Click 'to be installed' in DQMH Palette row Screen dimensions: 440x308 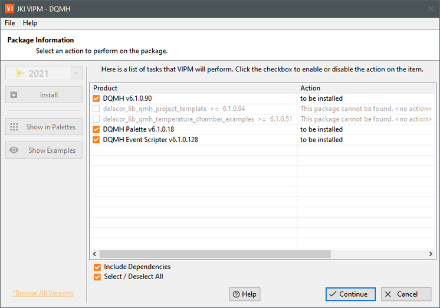321,129
